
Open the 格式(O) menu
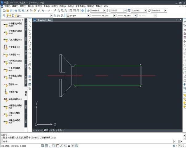point(38,6)
